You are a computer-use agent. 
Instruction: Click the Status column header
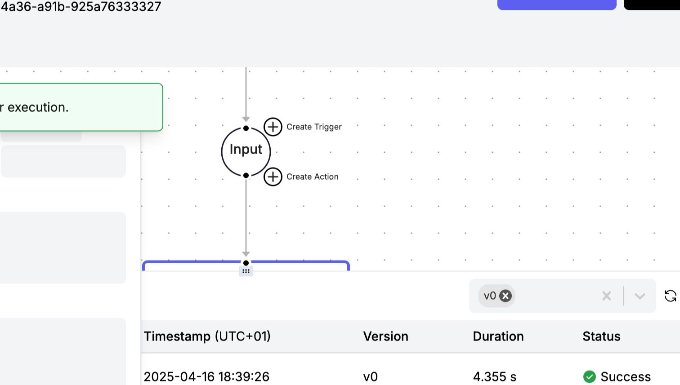click(601, 336)
